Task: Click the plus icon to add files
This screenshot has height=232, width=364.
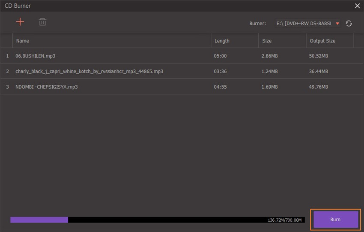Action: point(20,22)
